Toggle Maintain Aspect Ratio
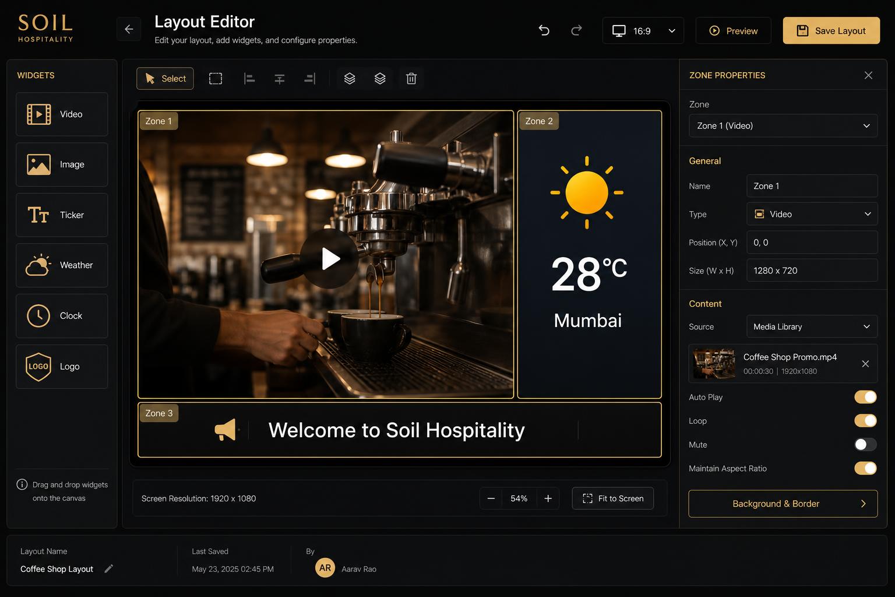895x597 pixels. point(865,468)
